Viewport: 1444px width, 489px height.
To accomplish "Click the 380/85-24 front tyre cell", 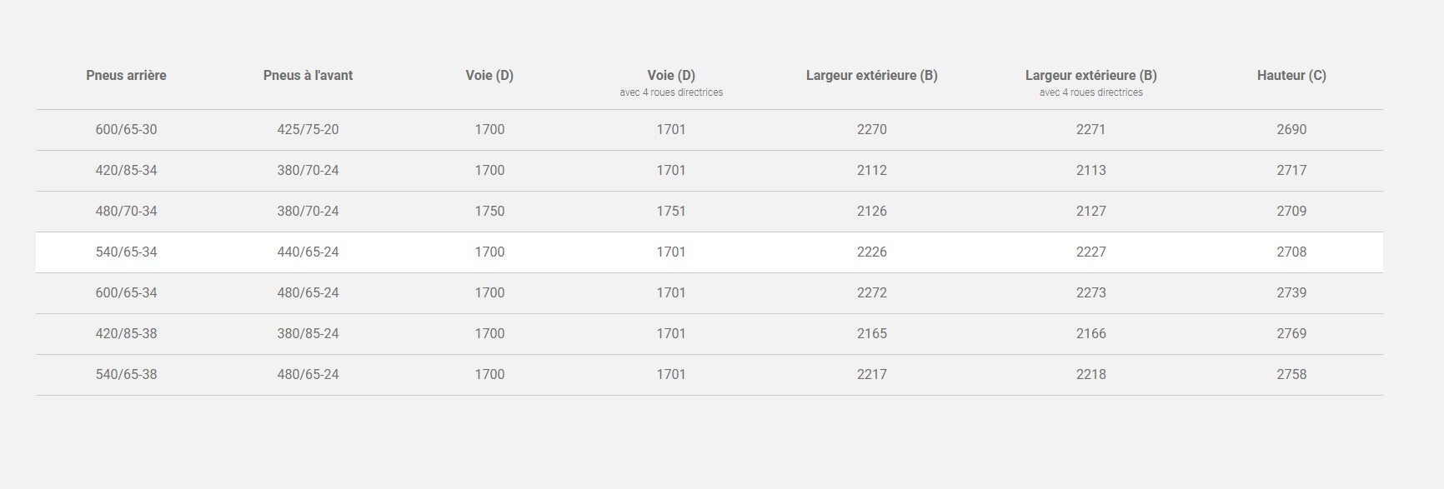I will click(x=308, y=334).
